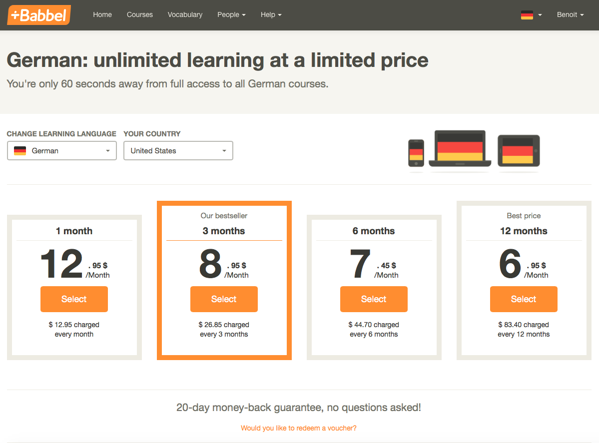Select the 12 months best price plan
Screen dimensions: 599x443
[524, 299]
